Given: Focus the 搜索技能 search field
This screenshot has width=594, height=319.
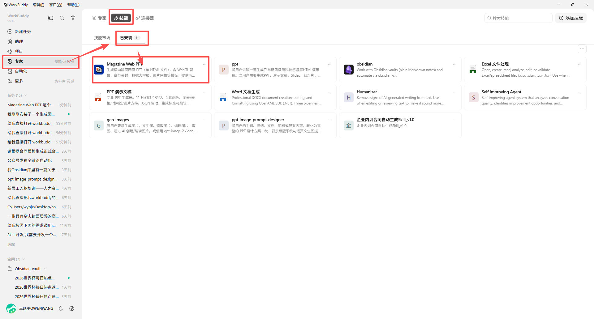Looking at the screenshot, I should tap(519, 18).
